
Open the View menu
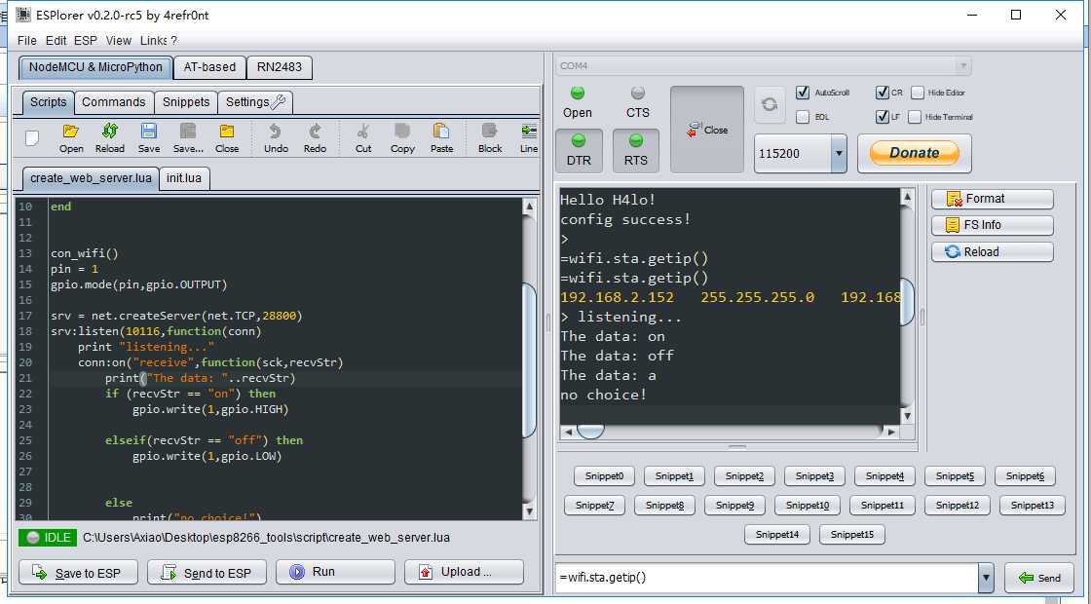point(118,40)
